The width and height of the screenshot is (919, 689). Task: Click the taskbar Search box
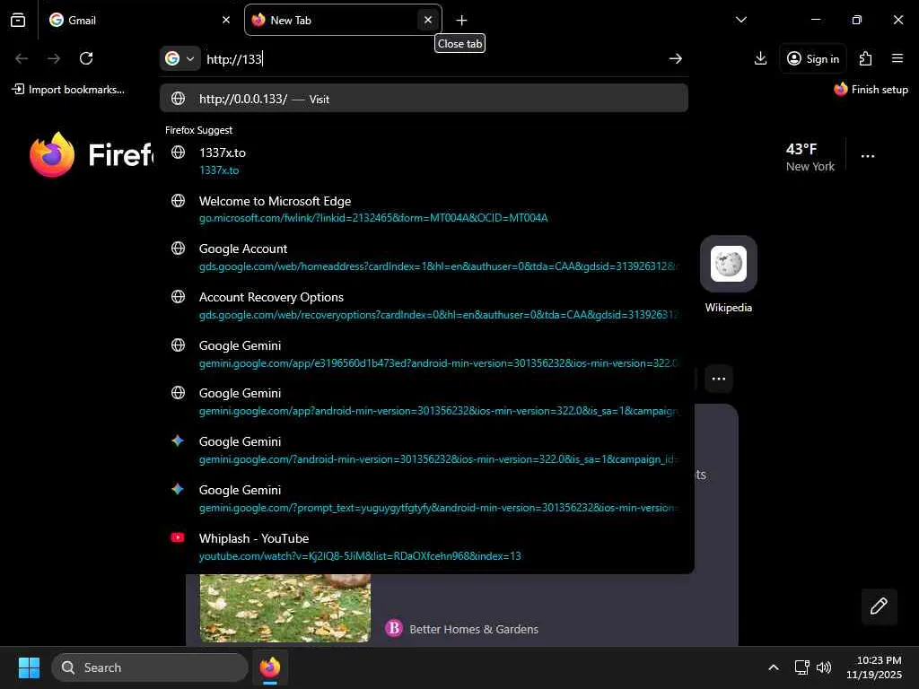(150, 667)
